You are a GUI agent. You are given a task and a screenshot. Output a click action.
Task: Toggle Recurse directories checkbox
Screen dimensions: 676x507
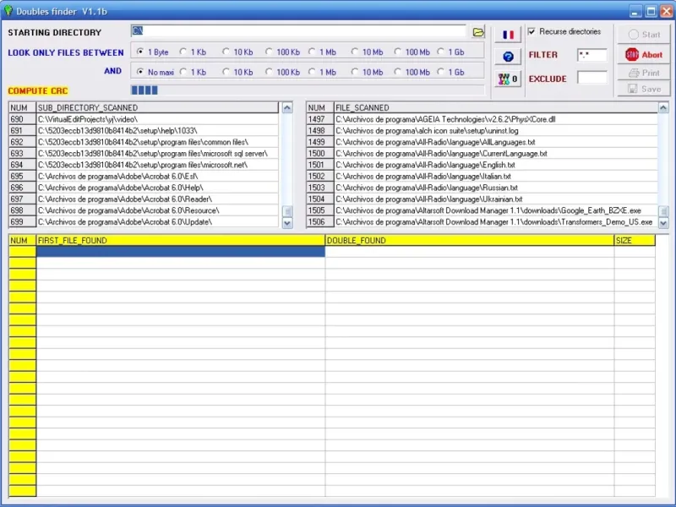[532, 31]
